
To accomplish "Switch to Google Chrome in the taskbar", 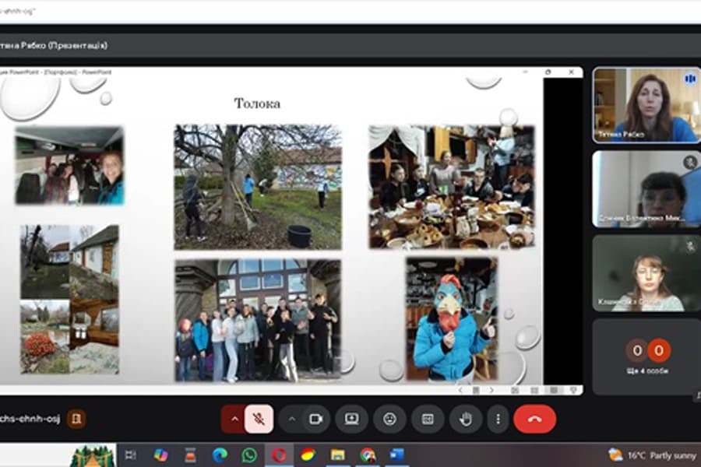I will (368, 455).
